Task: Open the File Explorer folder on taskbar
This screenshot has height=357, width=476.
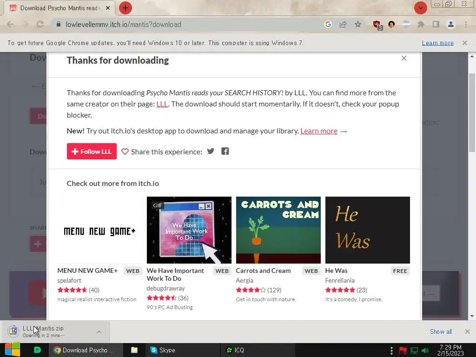Action: pyautogui.click(x=134, y=350)
